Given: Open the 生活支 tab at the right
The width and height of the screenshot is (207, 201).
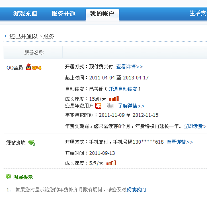Looking at the screenshot, I should pos(198,13).
